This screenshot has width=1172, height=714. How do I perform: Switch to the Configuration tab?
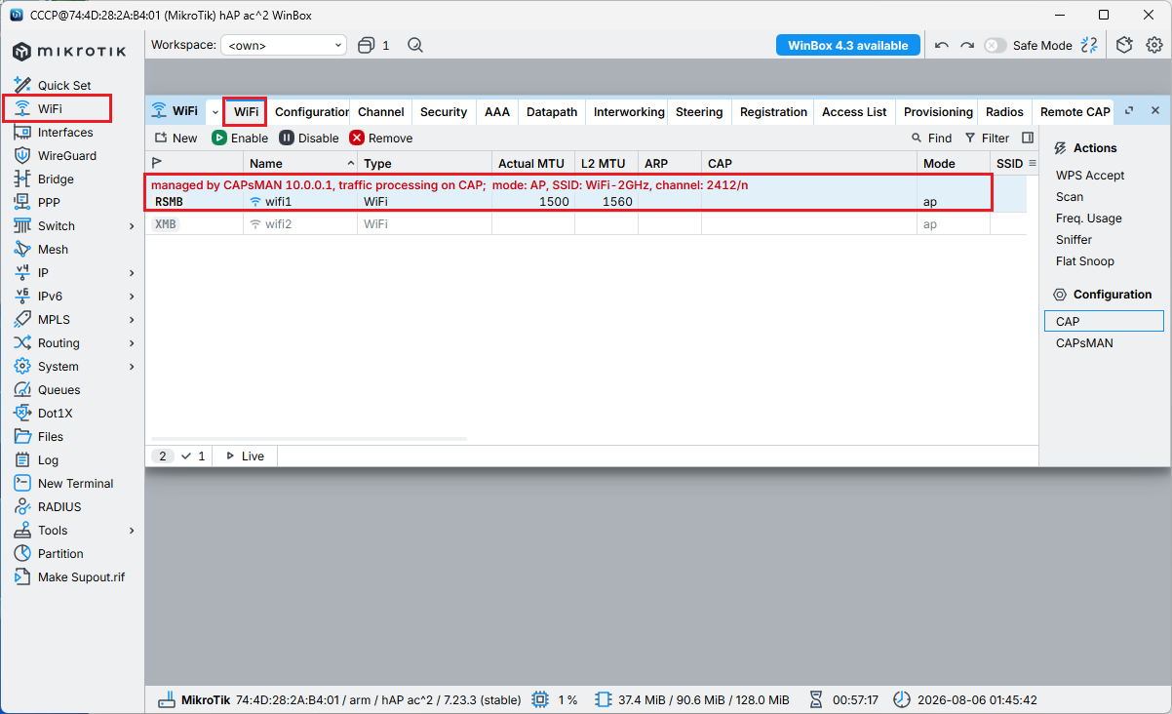click(x=312, y=112)
